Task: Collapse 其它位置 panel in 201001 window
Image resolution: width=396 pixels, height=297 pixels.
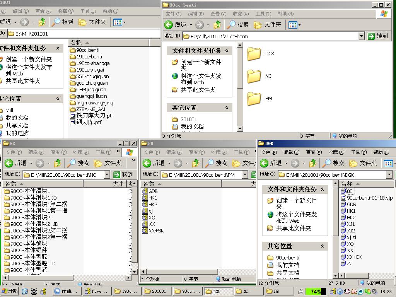Action: (58, 99)
